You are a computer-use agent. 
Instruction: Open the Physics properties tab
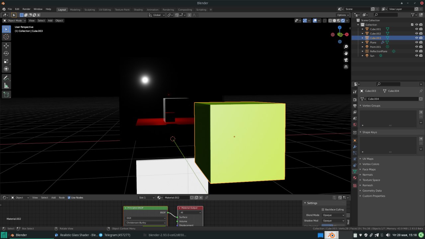(x=355, y=159)
